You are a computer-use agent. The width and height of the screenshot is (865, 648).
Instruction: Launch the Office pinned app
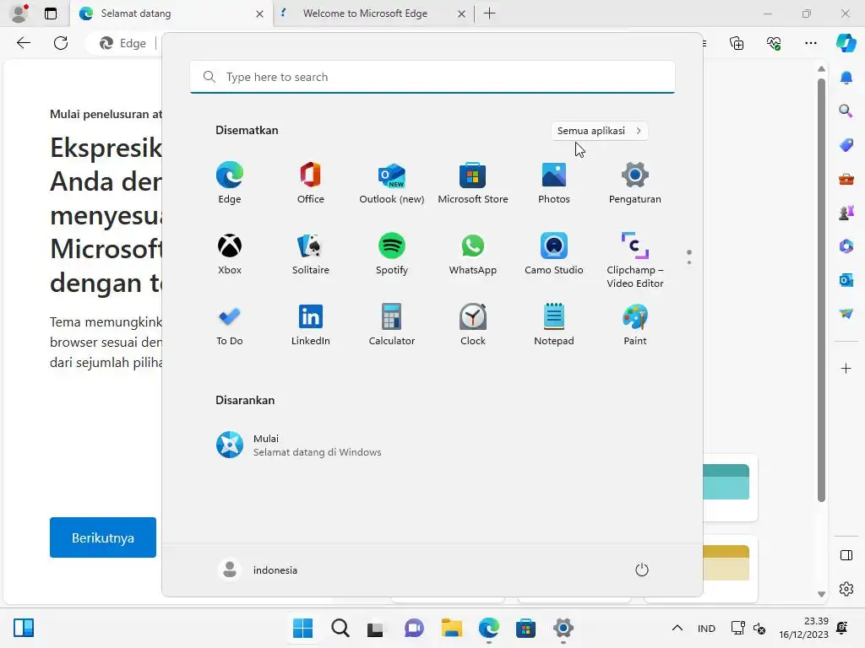click(311, 183)
